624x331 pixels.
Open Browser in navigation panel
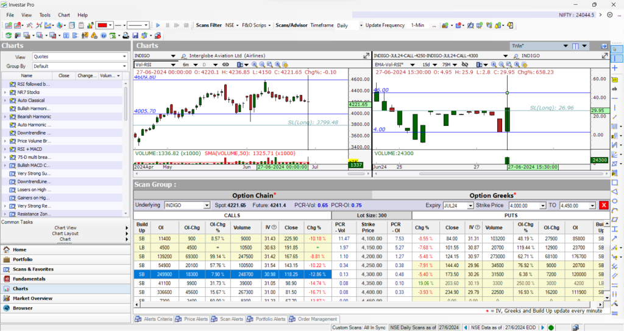pos(65,308)
